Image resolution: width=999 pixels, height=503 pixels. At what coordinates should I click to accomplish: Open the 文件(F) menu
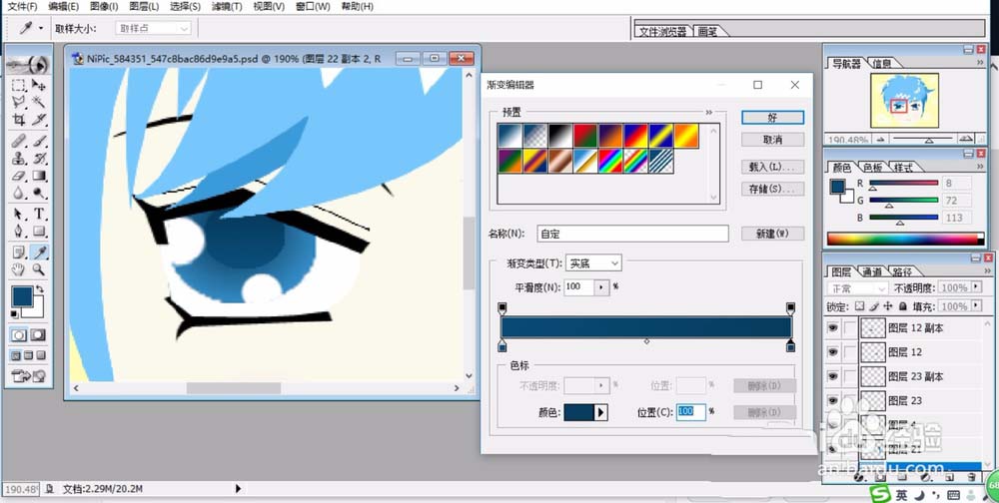22,6
